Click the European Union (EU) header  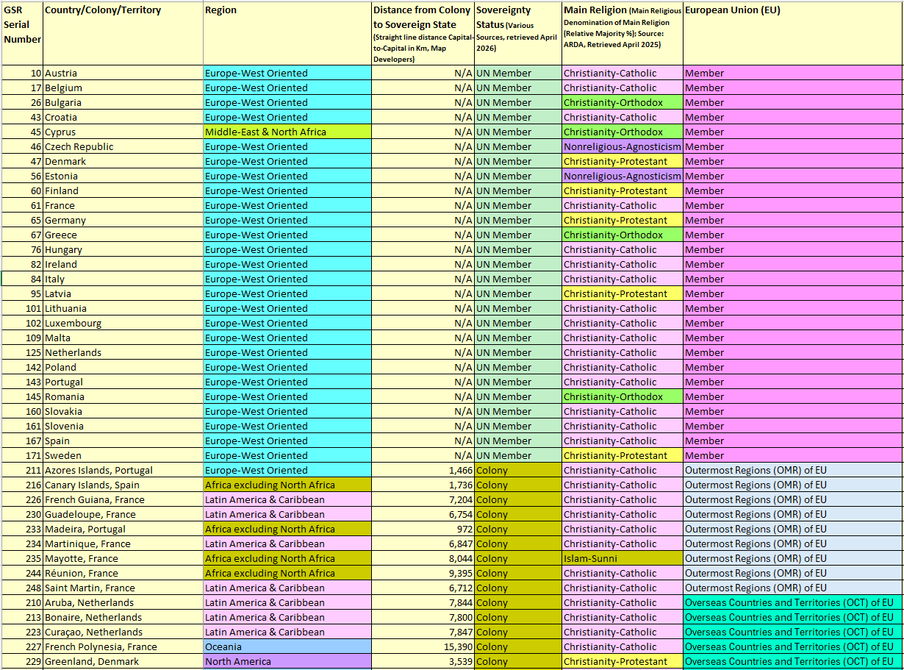click(793, 34)
